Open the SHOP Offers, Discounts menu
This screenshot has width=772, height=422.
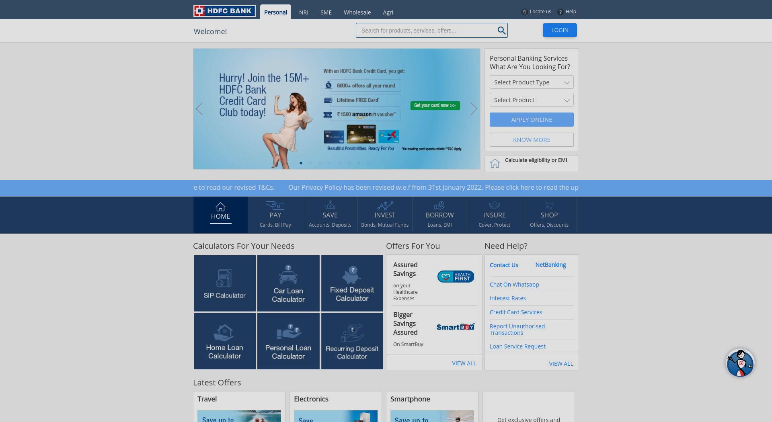tap(549, 215)
